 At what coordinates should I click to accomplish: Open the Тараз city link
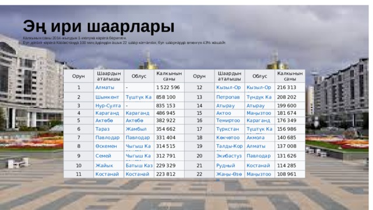(103, 129)
